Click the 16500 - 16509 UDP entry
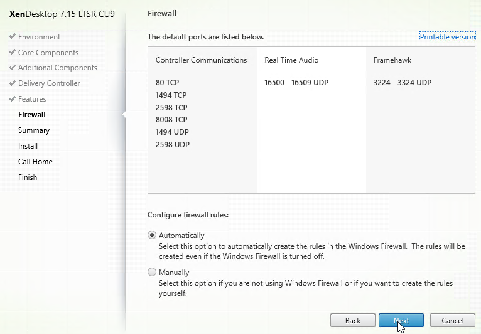Image resolution: width=481 pixels, height=334 pixels. pyautogui.click(x=296, y=82)
